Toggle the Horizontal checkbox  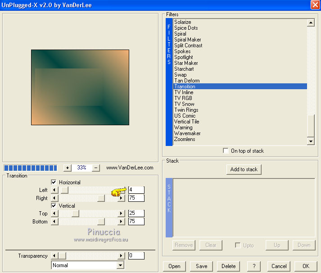pos(54,182)
